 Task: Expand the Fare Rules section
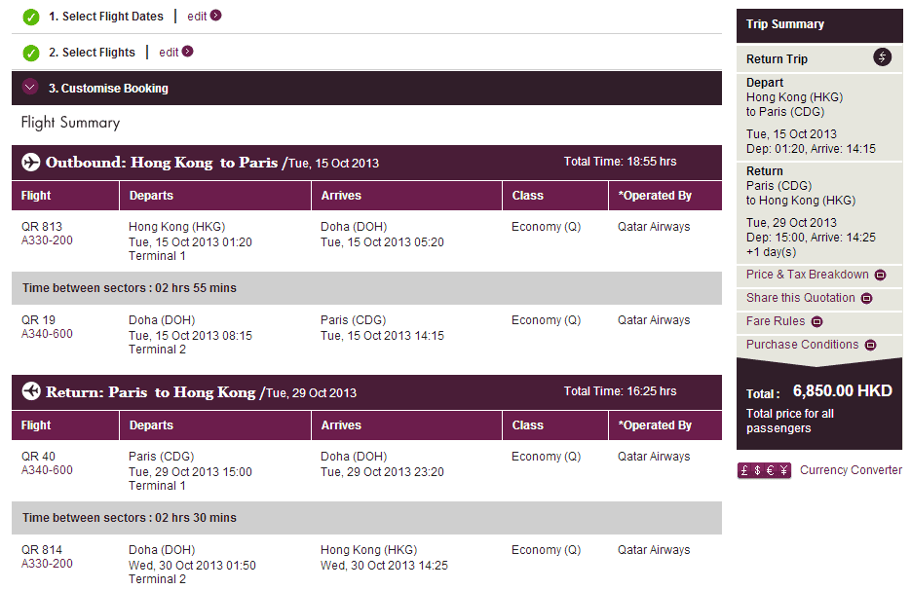click(x=816, y=322)
